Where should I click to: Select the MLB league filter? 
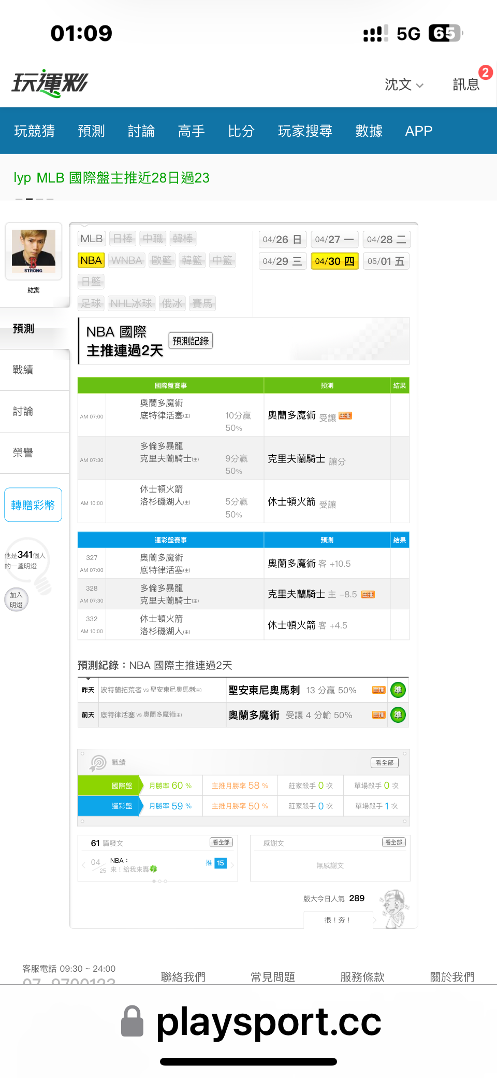tap(92, 239)
